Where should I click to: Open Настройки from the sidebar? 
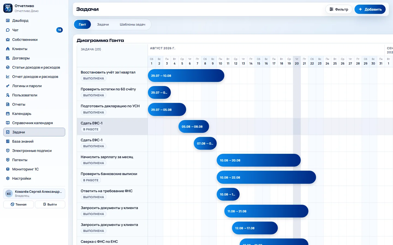[34, 178]
